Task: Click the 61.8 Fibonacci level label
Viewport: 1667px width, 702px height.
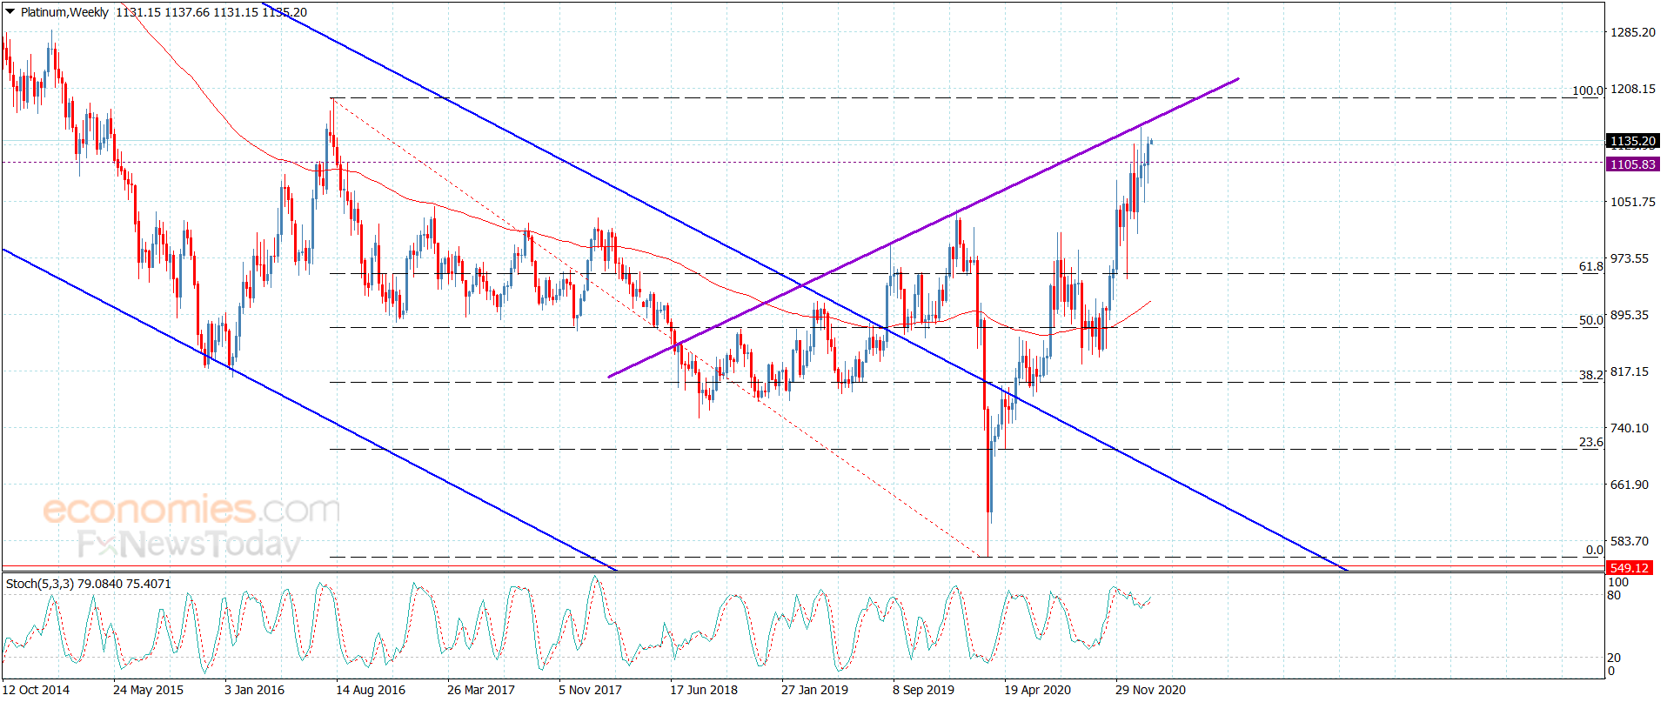Action: 1590,266
